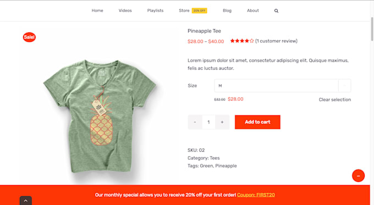Add the Pineapple Tee to cart

pos(257,122)
